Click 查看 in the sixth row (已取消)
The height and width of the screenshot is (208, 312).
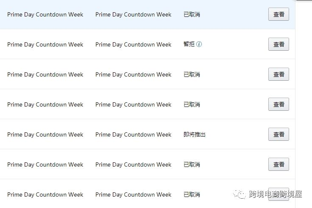tap(279, 164)
